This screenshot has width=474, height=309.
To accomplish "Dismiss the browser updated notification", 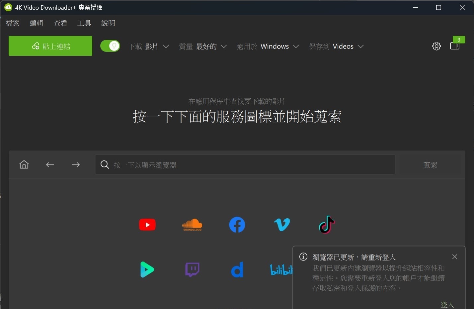I will (x=455, y=257).
